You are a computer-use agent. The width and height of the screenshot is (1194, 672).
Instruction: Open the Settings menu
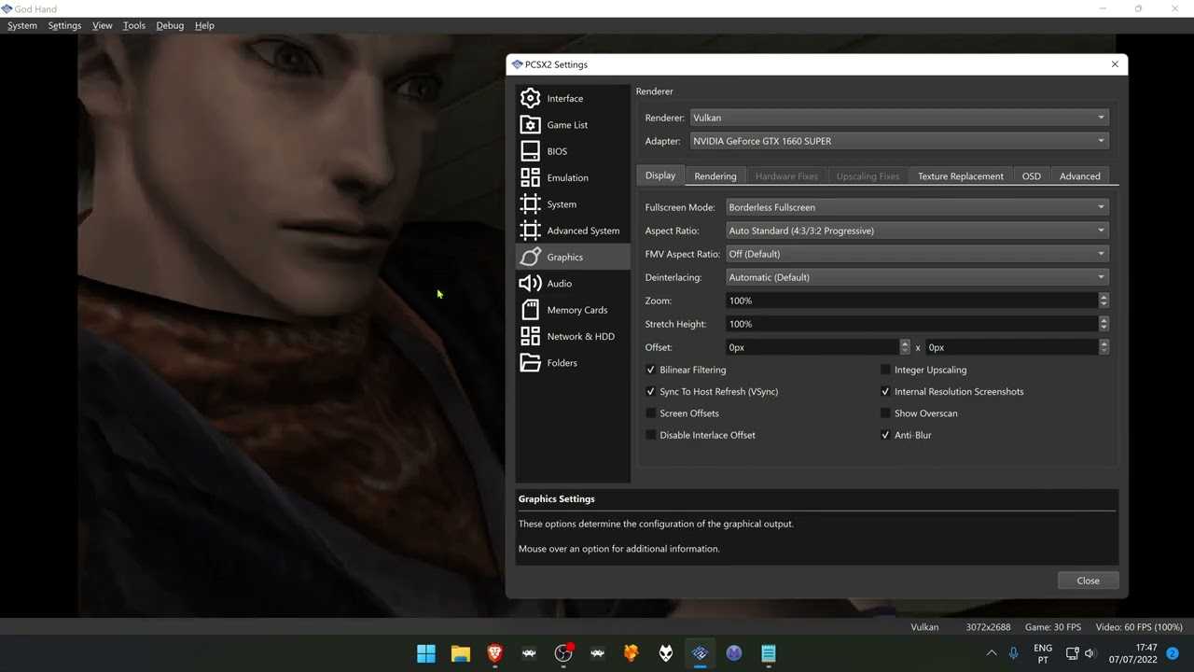pyautogui.click(x=64, y=25)
